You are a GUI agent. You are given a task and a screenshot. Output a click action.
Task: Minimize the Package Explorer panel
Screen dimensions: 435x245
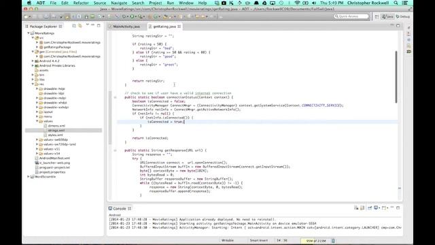93,25
